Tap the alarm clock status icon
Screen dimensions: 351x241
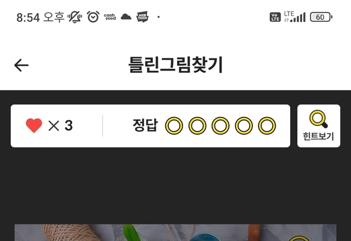tap(93, 17)
